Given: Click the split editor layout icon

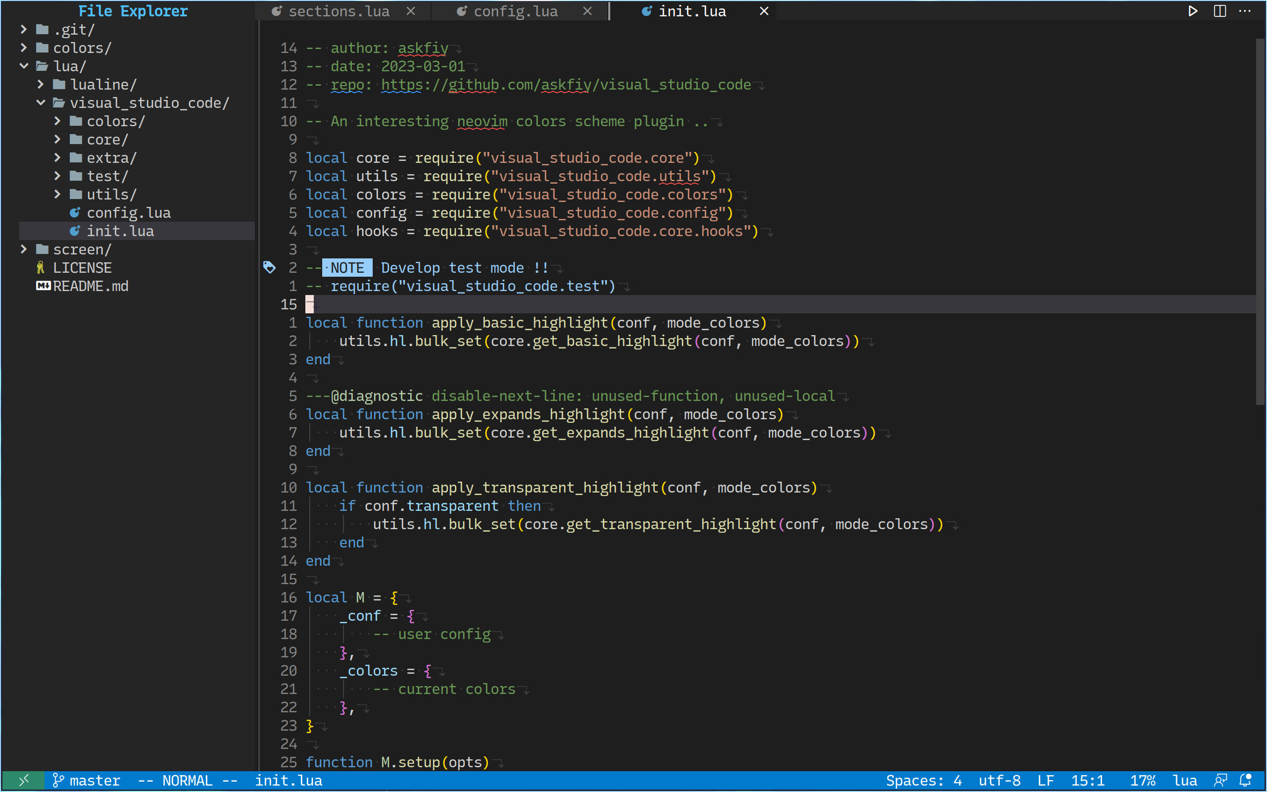Looking at the screenshot, I should click(1219, 10).
